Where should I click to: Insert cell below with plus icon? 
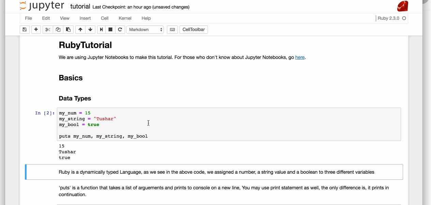[36, 30]
